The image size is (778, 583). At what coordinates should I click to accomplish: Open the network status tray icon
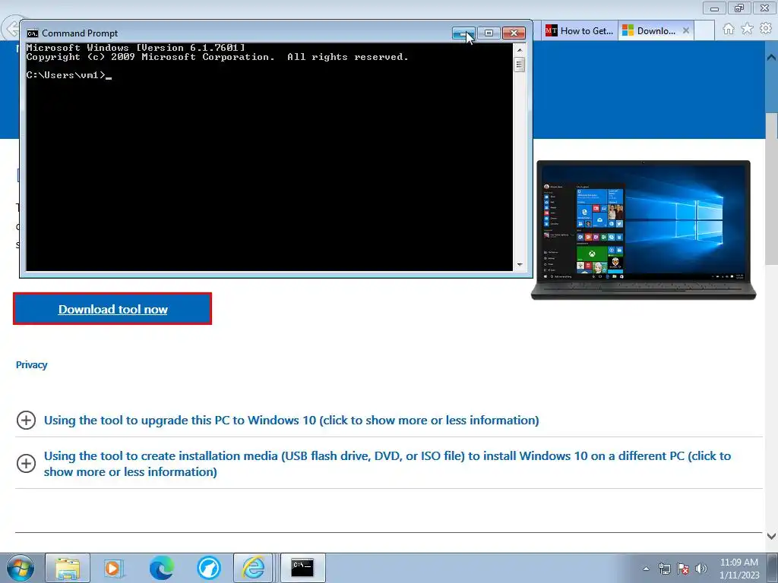pos(664,569)
